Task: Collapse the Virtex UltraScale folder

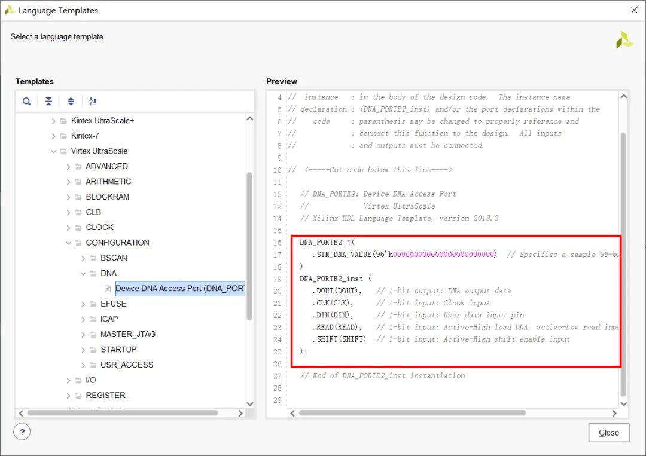Action: coord(54,151)
